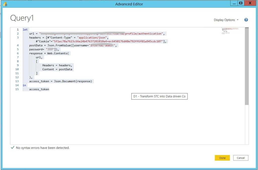
Task: Click the Done button
Action: point(222,158)
